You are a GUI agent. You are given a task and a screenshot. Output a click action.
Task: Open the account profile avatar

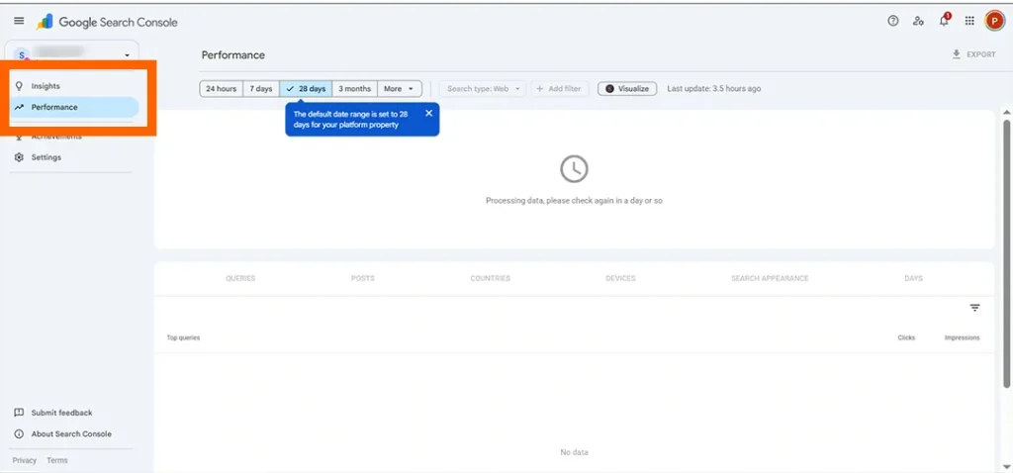994,22
